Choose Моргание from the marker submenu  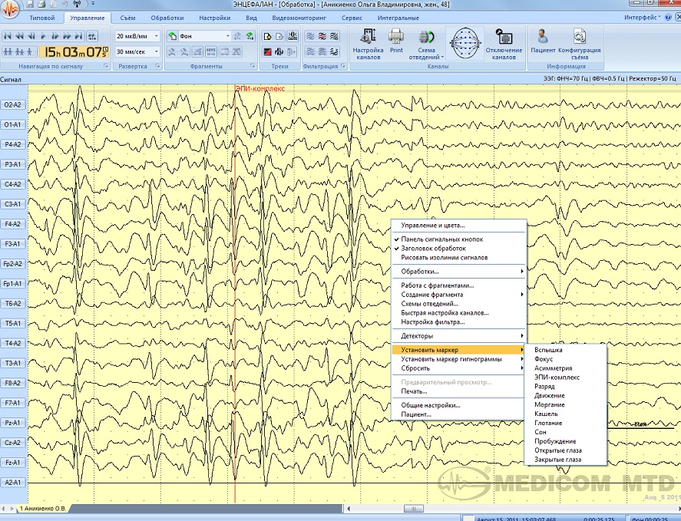550,404
